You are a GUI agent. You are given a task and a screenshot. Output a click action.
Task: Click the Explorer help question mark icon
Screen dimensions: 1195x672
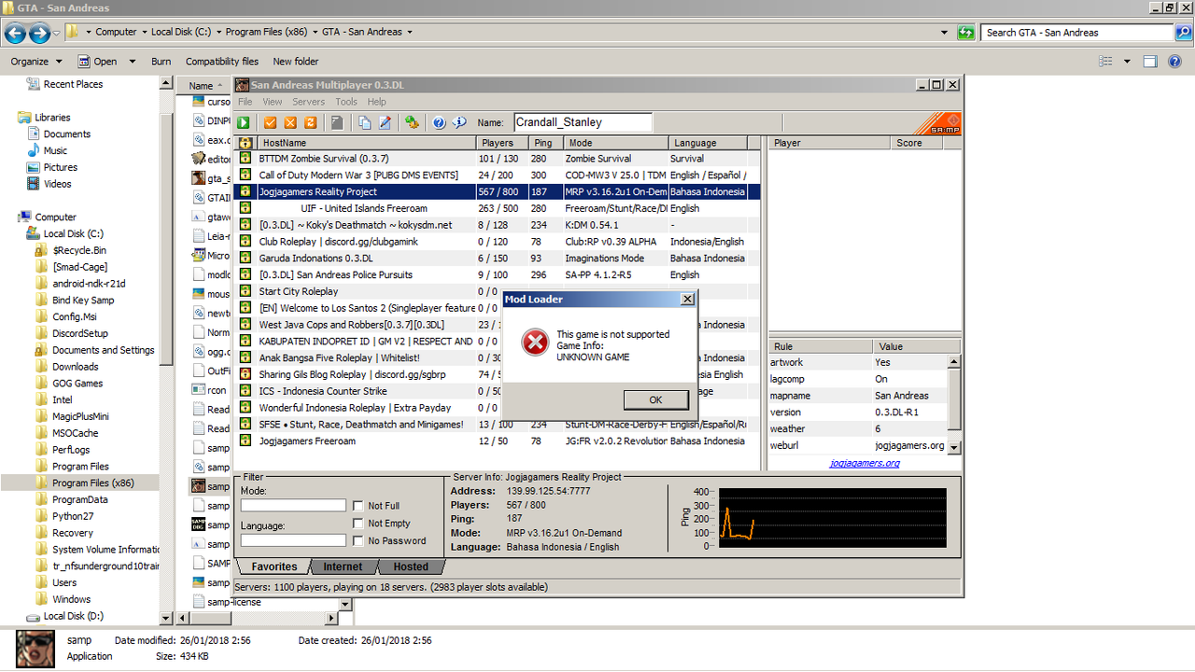pyautogui.click(x=1176, y=62)
